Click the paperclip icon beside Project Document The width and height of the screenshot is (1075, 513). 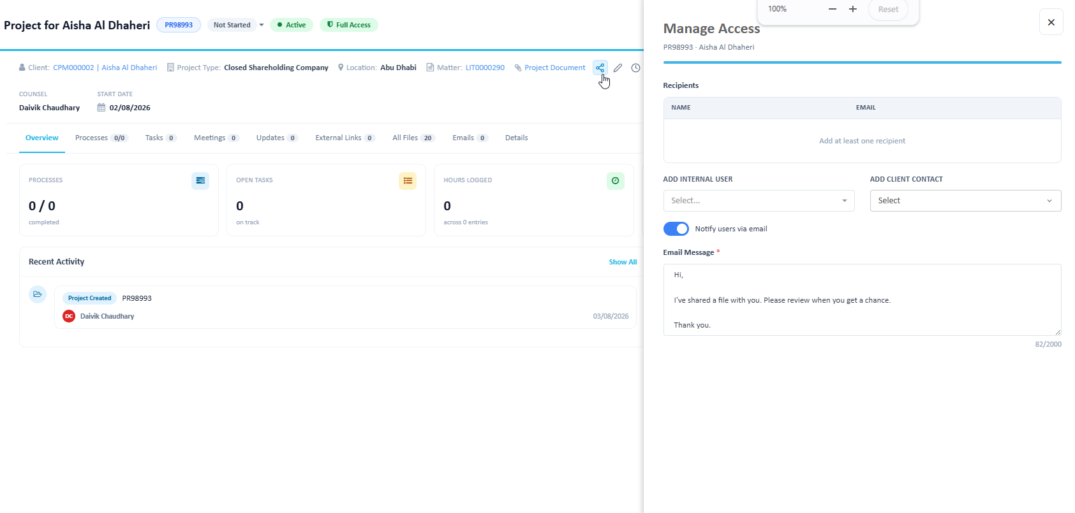pyautogui.click(x=518, y=68)
